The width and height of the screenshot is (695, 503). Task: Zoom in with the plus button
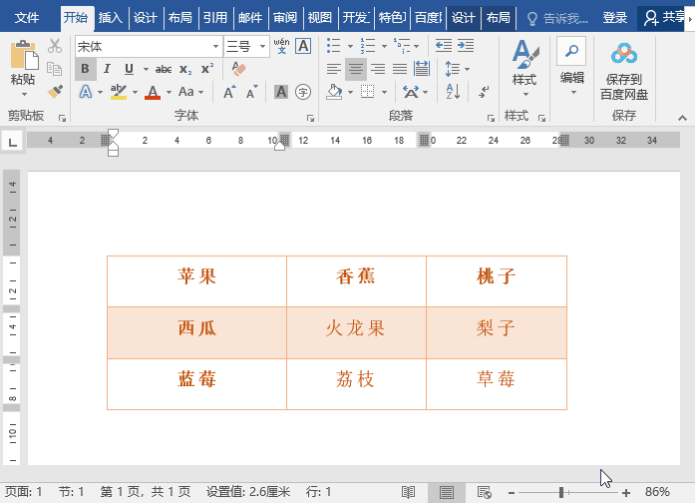[x=626, y=492]
